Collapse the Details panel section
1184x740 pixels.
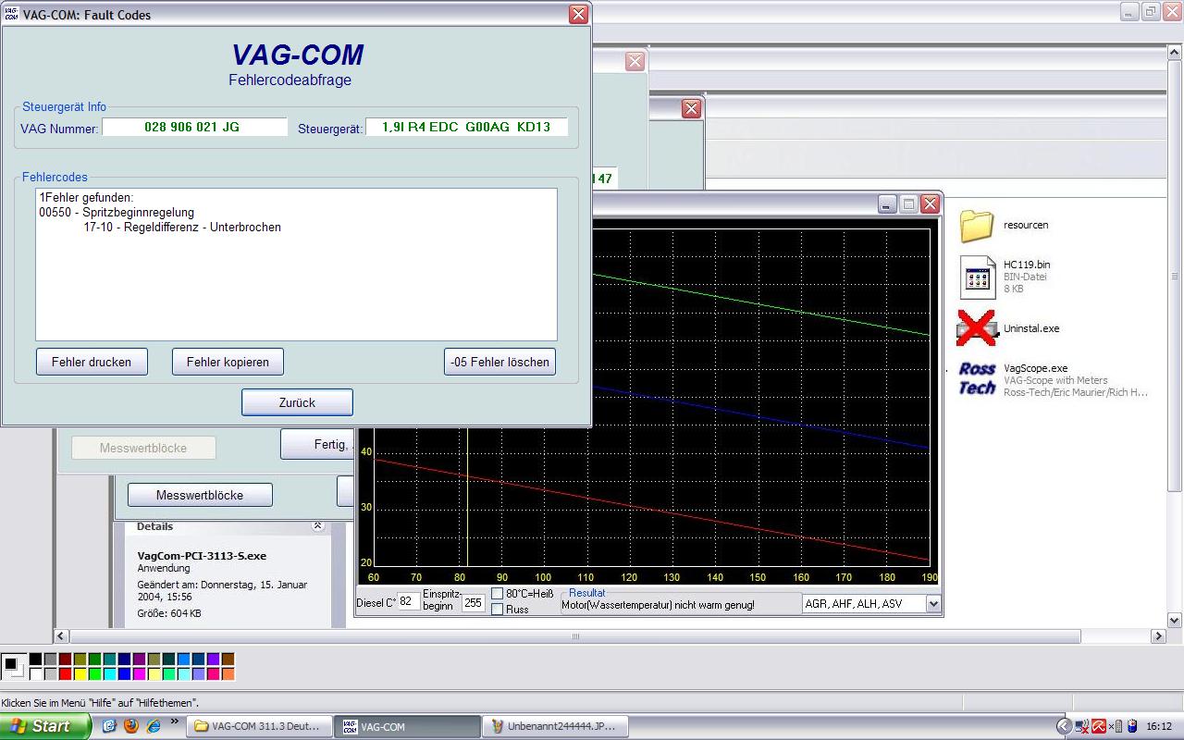pyautogui.click(x=317, y=526)
